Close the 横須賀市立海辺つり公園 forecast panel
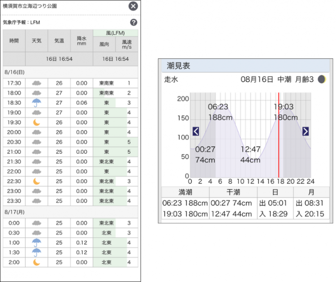Viewport: 336px width, 282px height. point(133,6)
